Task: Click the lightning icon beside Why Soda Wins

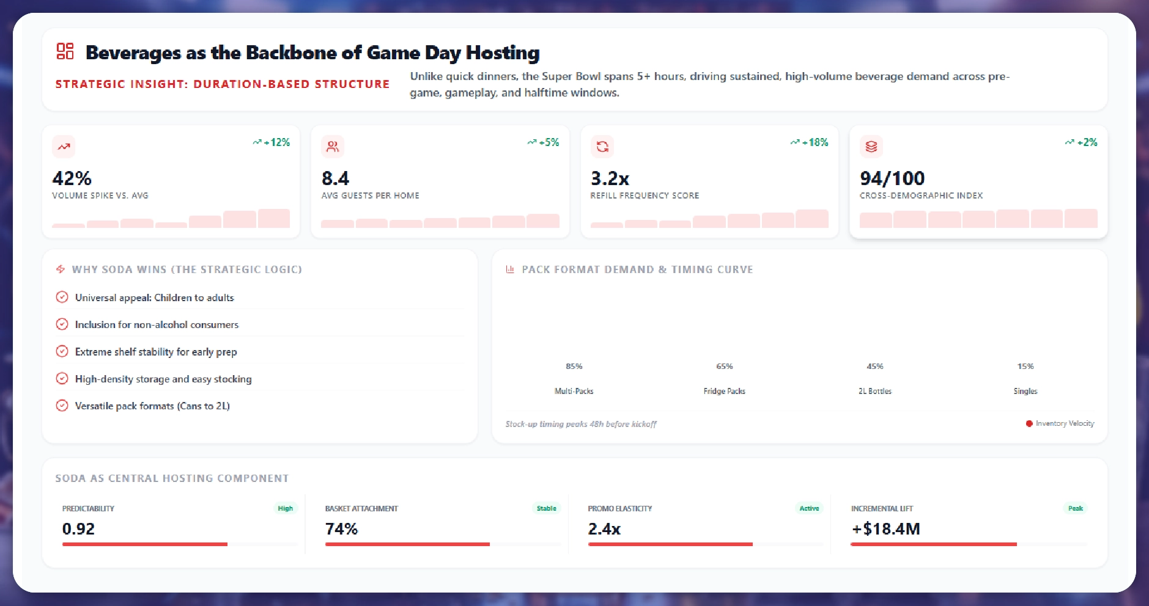Action: [61, 269]
